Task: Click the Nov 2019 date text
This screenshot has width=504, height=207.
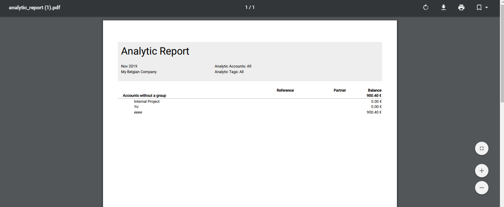Action: click(129, 66)
